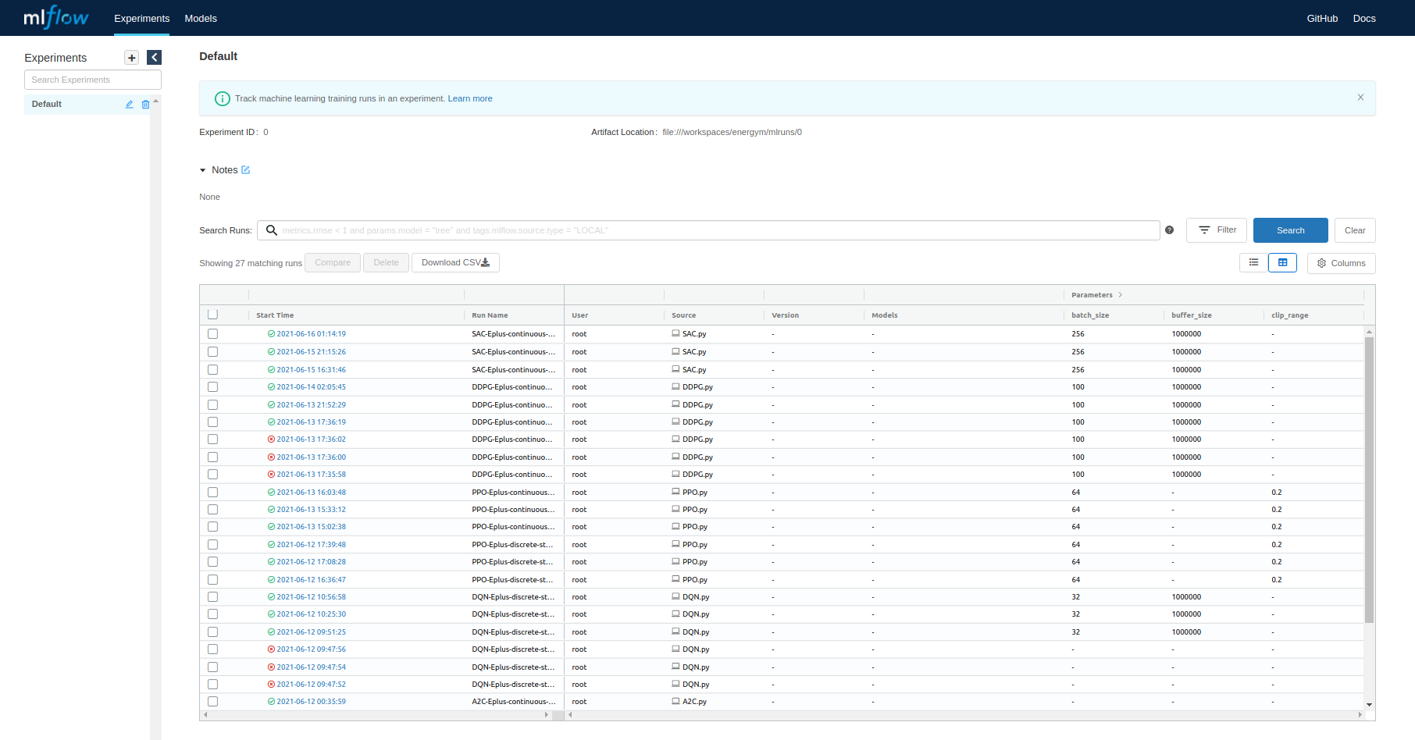Click success icon for run 2021-06-13 16:03:48
The width and height of the screenshot is (1415, 740).
(271, 493)
